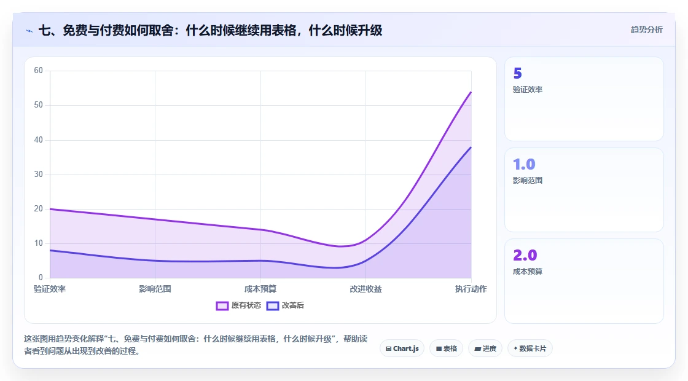
Task: Click the 执行动作 x-axis label
Action: (x=471, y=289)
